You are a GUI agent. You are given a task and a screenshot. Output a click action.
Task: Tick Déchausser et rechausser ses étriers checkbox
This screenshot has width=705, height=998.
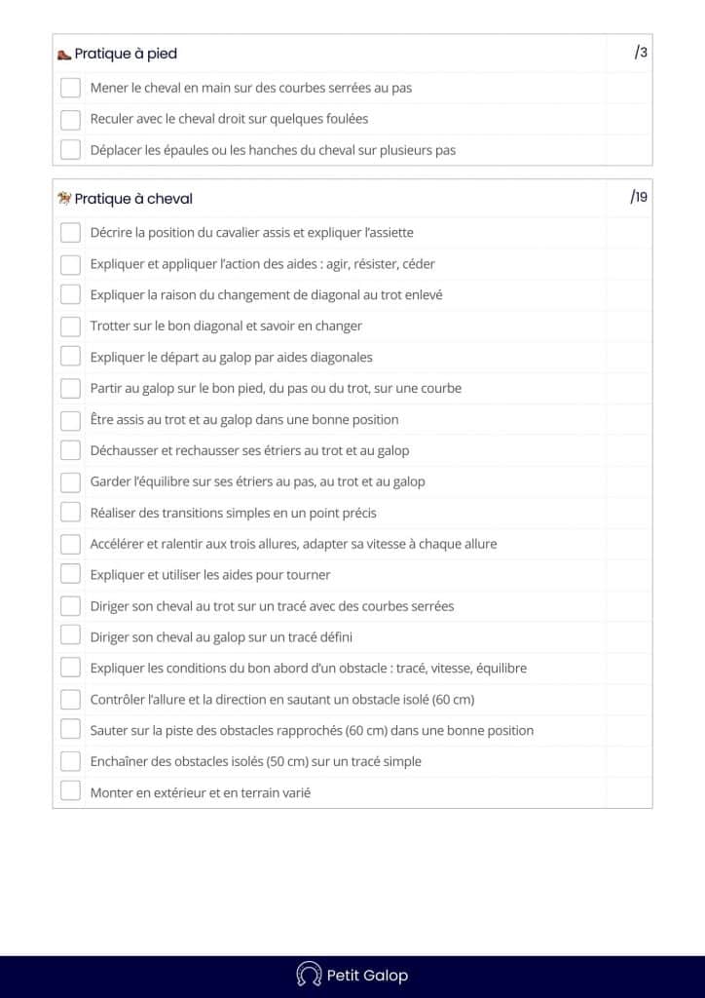point(70,450)
